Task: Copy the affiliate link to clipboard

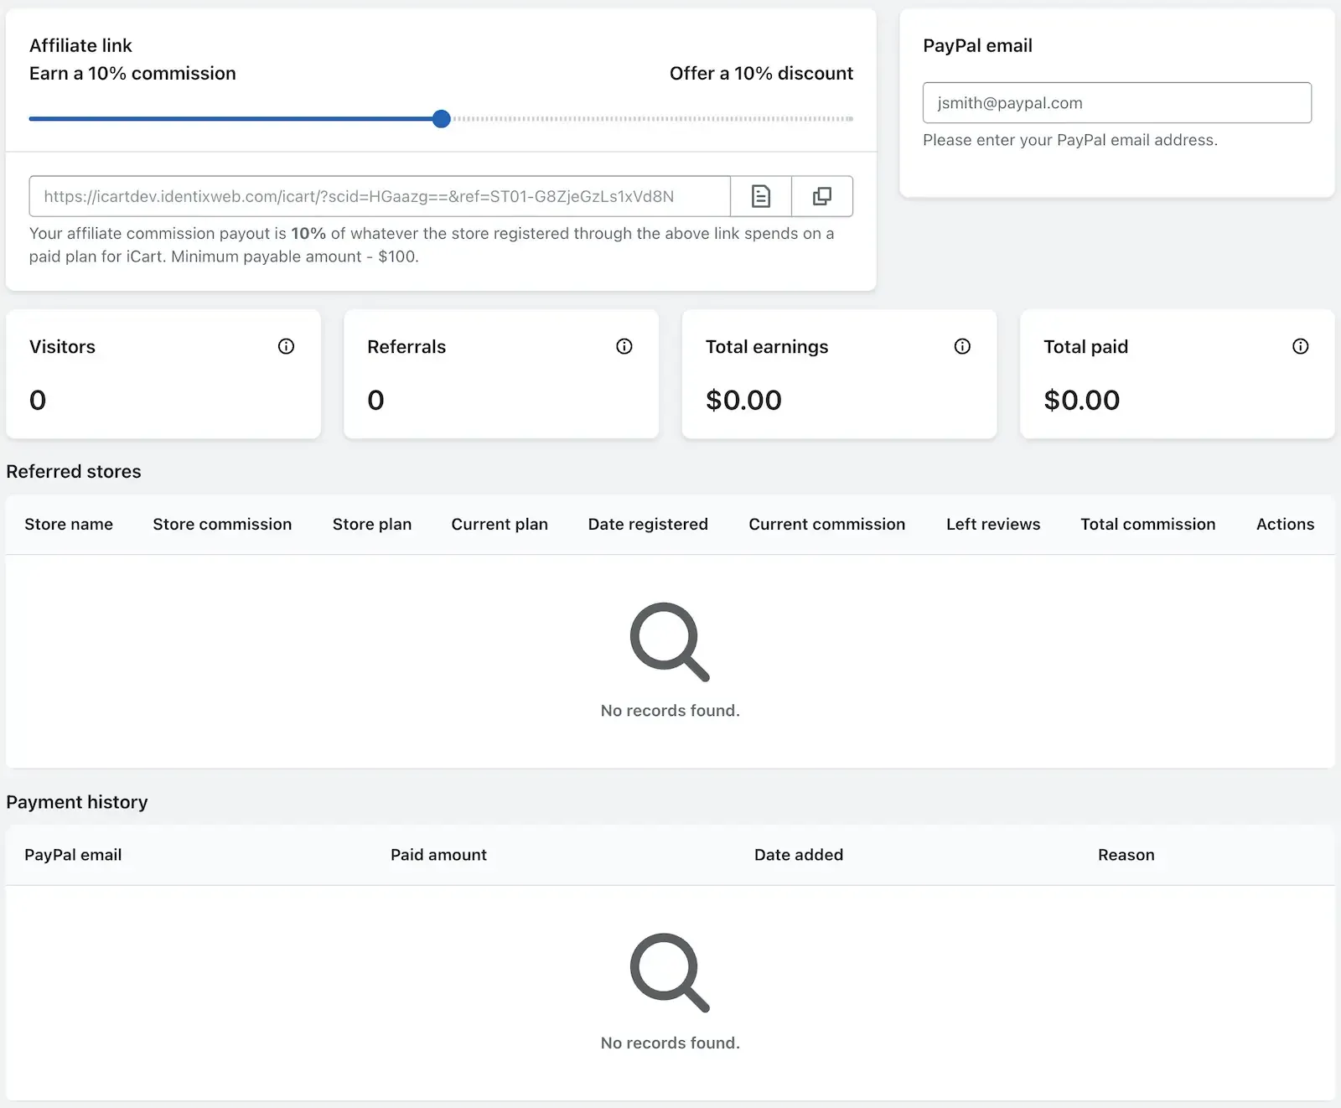Action: click(x=822, y=196)
